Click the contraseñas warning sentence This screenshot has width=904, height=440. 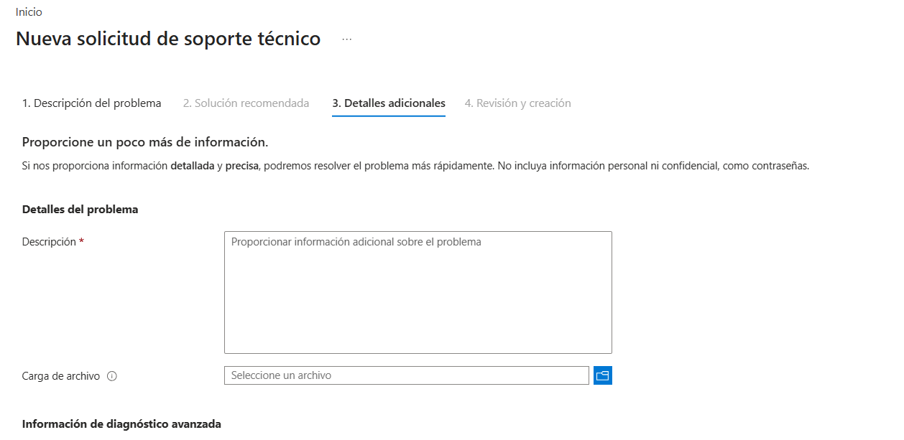(653, 166)
